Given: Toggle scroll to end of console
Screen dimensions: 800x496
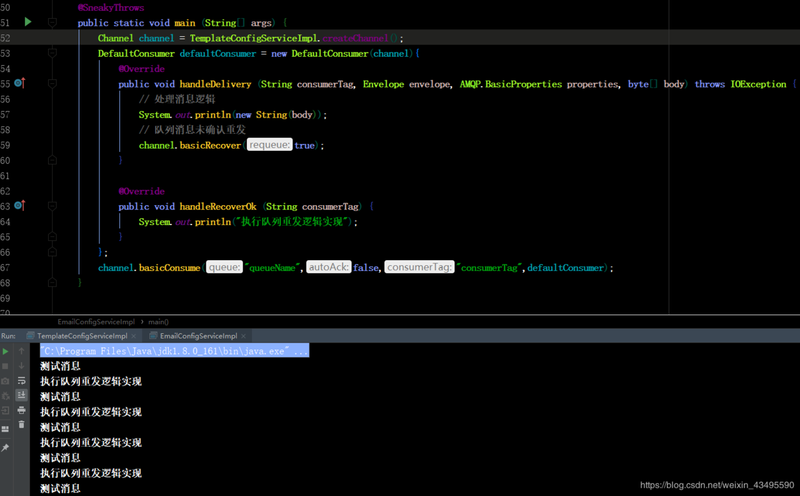Looking at the screenshot, I should [21, 395].
